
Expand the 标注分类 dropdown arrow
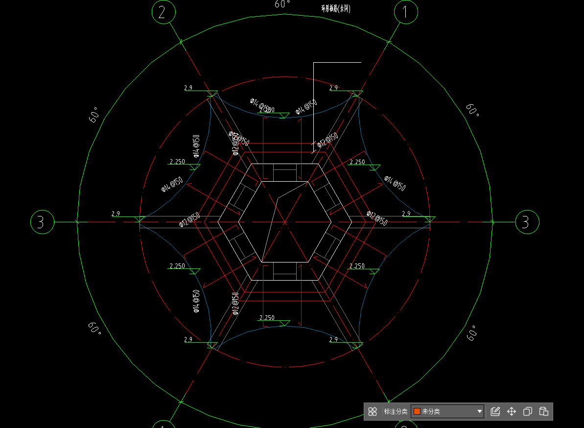point(480,411)
